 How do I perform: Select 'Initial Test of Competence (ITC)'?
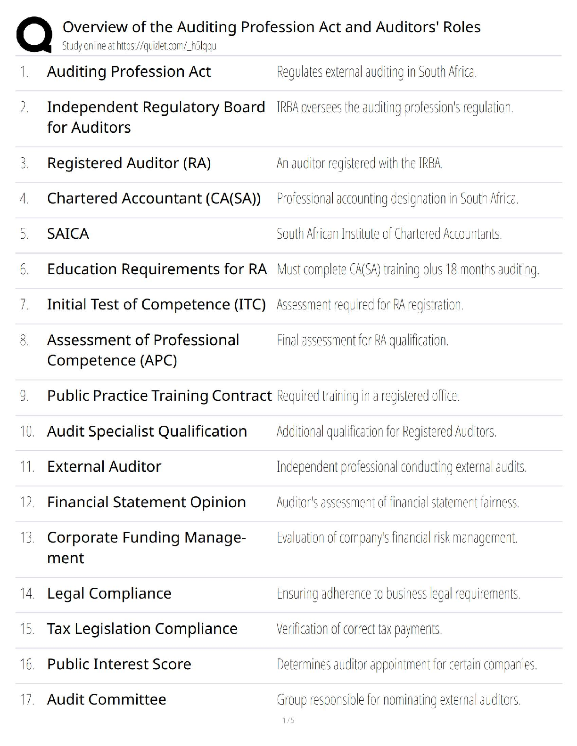click(156, 304)
